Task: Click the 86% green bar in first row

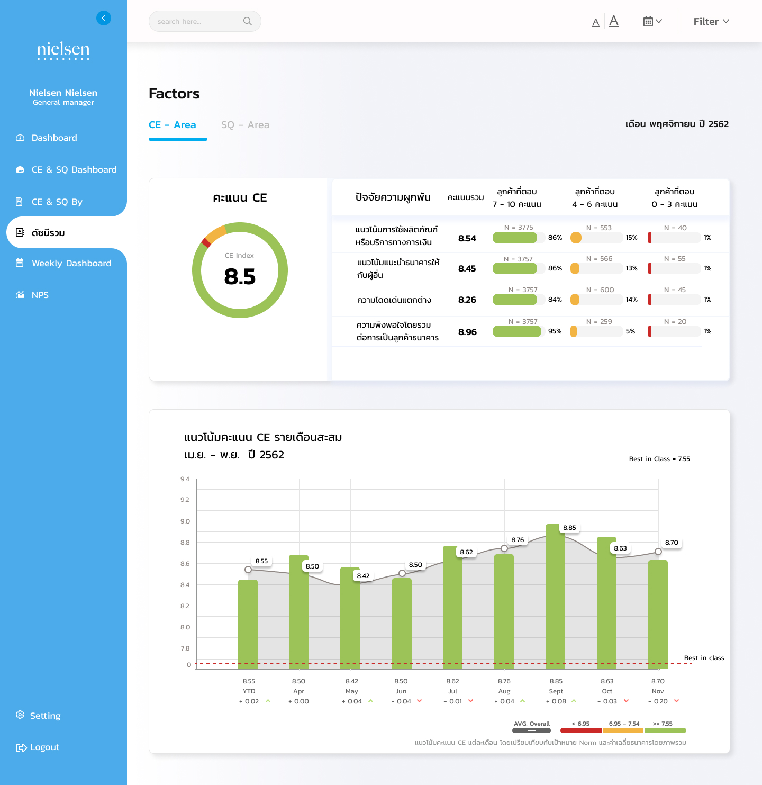Action: (x=514, y=238)
